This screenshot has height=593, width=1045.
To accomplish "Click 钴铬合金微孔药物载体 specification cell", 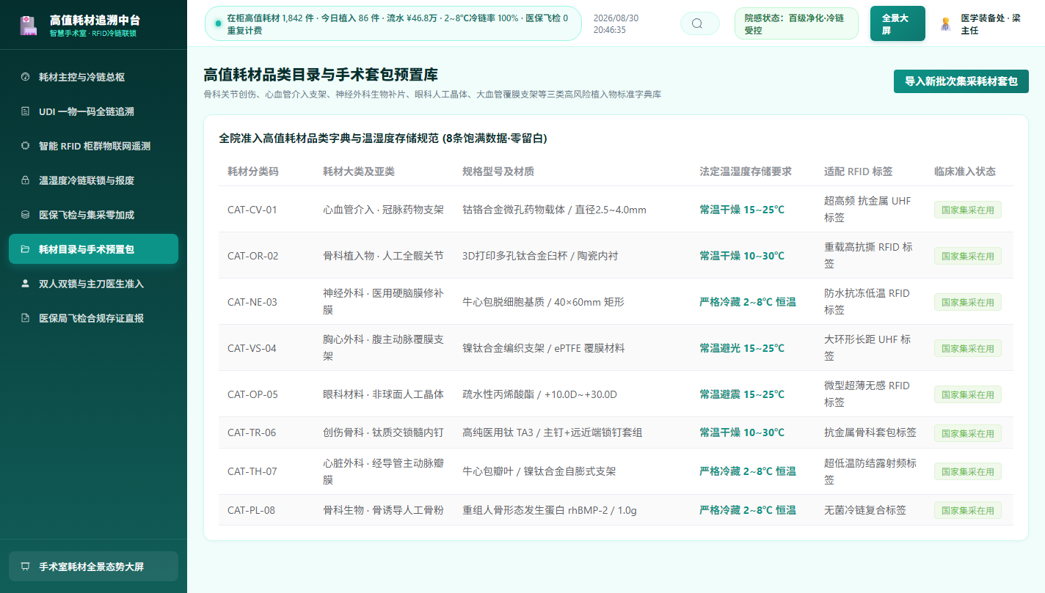I will (x=554, y=210).
